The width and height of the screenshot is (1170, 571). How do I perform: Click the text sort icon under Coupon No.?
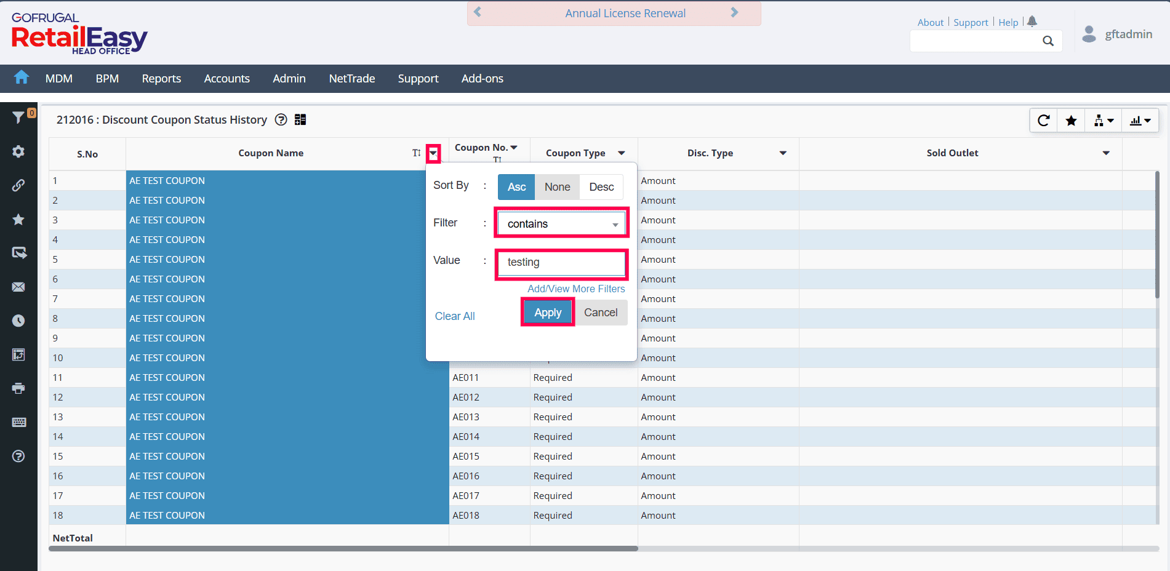coord(497,159)
